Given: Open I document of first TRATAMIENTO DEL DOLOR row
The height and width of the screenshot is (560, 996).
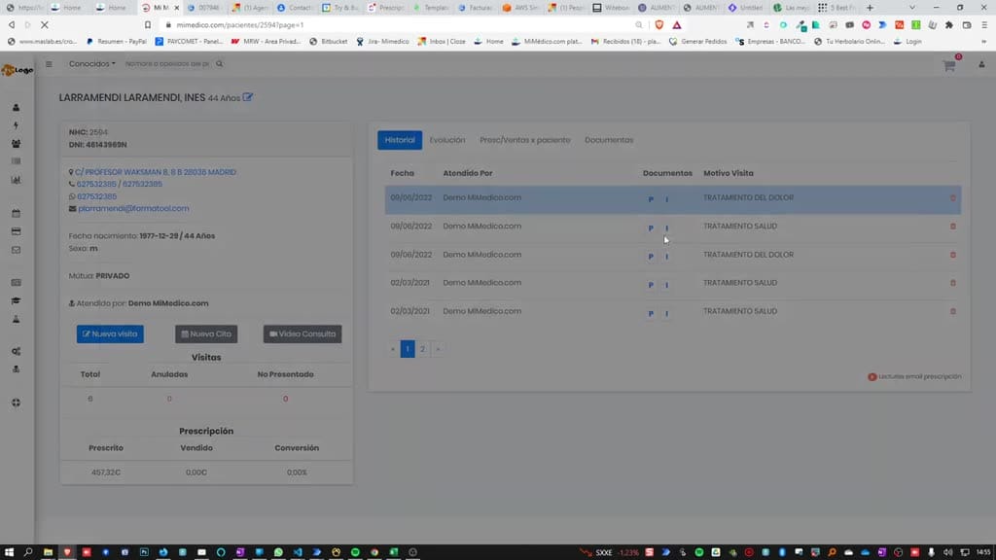Looking at the screenshot, I should (667, 199).
